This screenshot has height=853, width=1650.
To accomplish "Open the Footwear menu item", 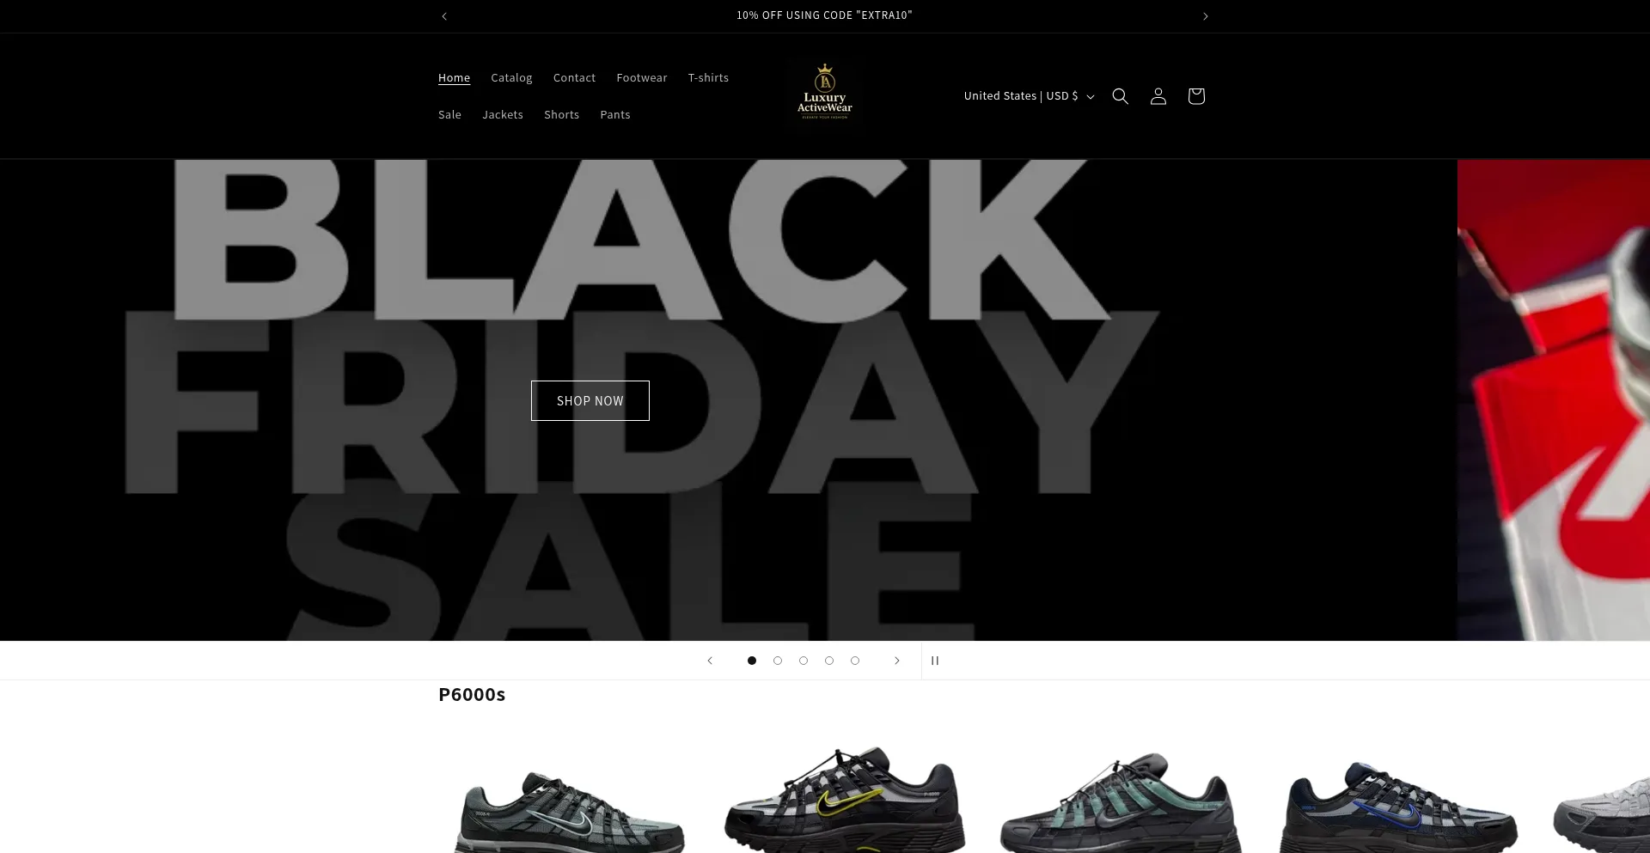I will [641, 78].
